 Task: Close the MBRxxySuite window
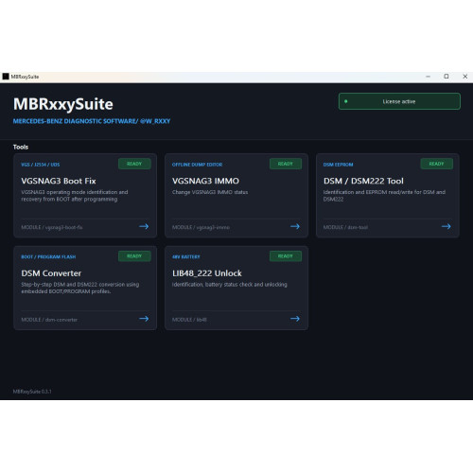point(464,77)
